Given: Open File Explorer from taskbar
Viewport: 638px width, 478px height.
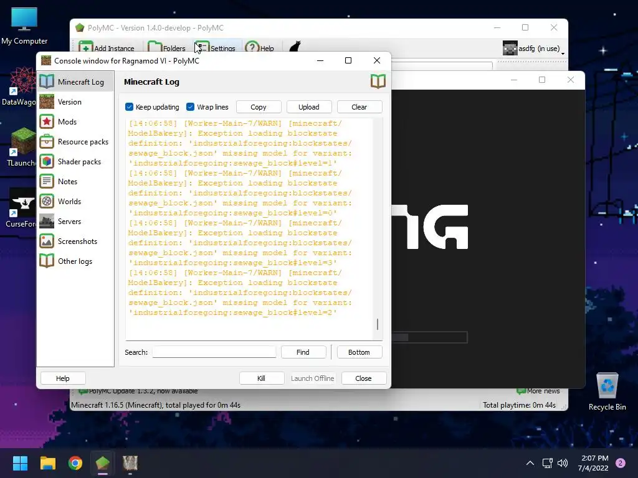Looking at the screenshot, I should tap(47, 463).
